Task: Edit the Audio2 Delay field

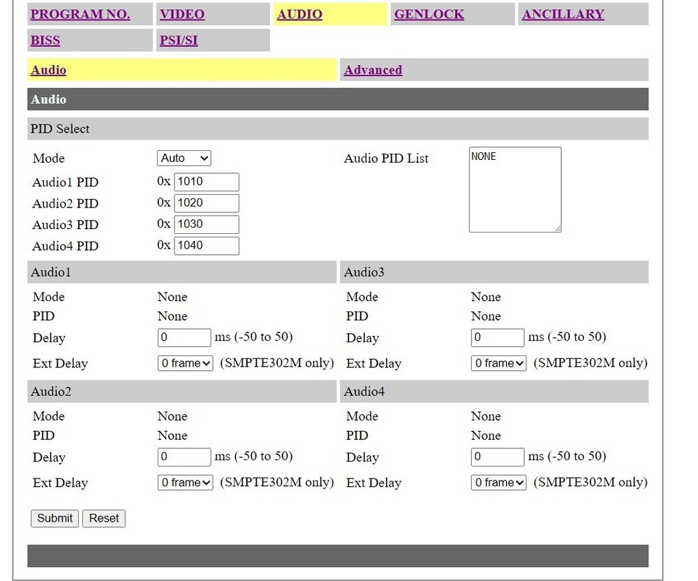Action: 184,457
